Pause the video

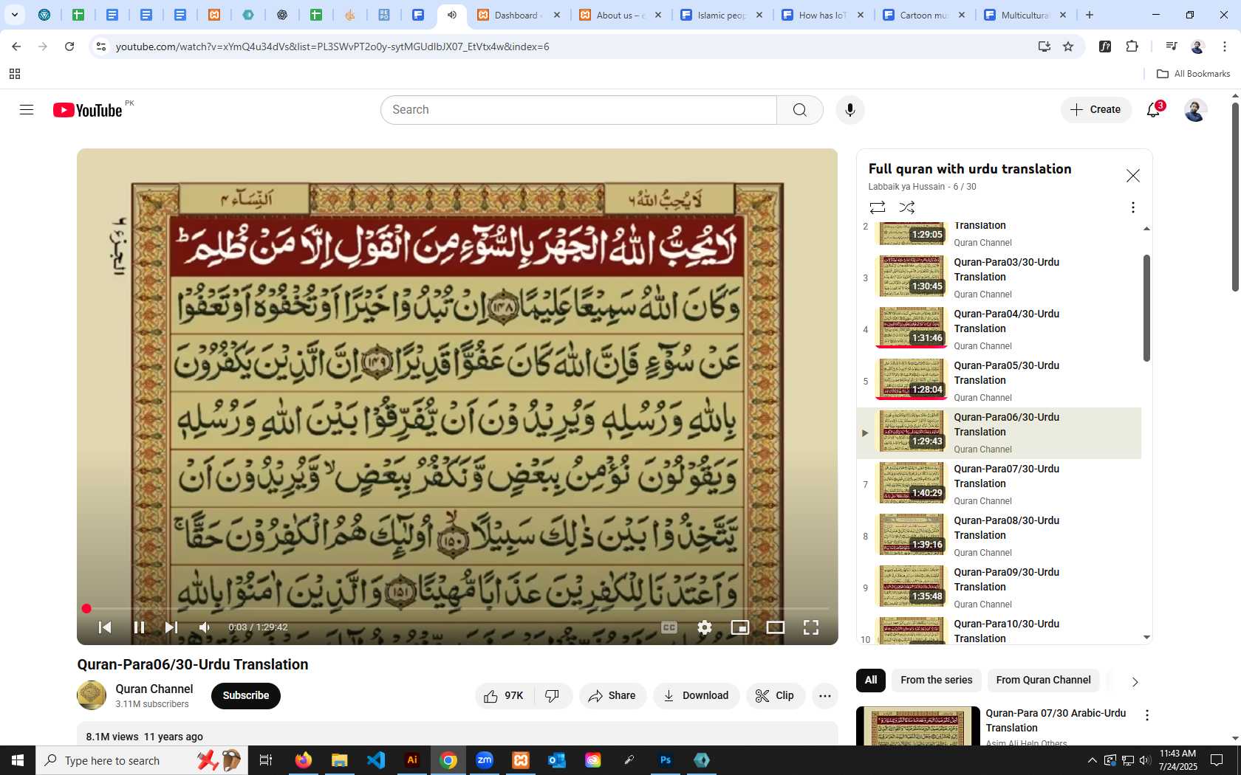(139, 627)
